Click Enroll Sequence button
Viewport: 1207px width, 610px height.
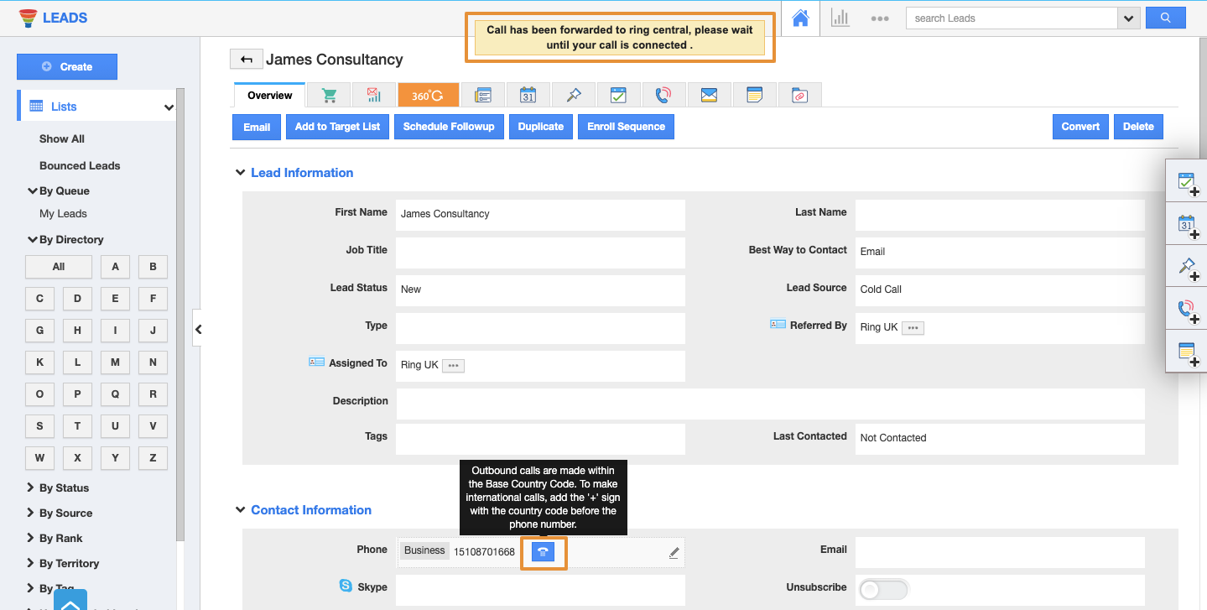(626, 127)
